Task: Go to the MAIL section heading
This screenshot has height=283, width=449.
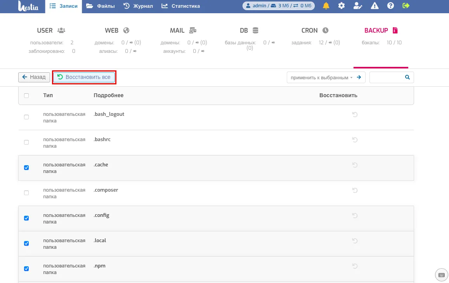Action: point(177,30)
